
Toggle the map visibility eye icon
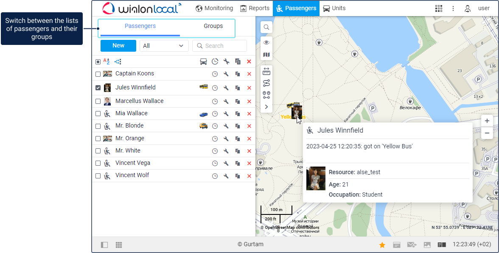[266, 42]
